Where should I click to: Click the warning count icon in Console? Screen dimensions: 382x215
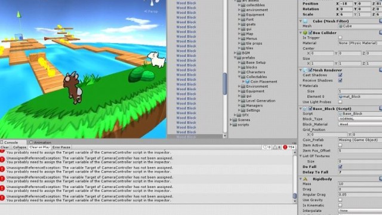[x=275, y=148]
